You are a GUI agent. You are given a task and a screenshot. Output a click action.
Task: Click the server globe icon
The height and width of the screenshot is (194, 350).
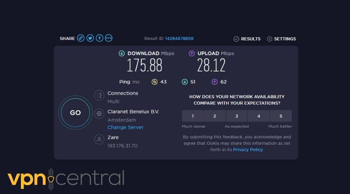[99, 114]
